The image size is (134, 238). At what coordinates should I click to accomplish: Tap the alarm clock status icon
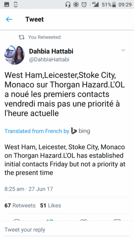[84, 5]
